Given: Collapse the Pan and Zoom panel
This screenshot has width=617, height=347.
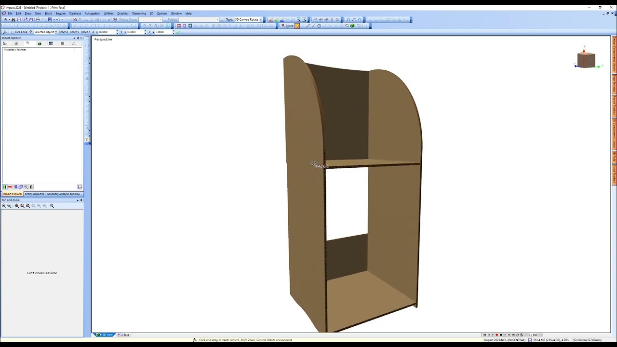Looking at the screenshot, I should (78, 200).
